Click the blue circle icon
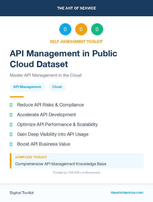Viewport: 153px width, 202px height. (65, 29)
